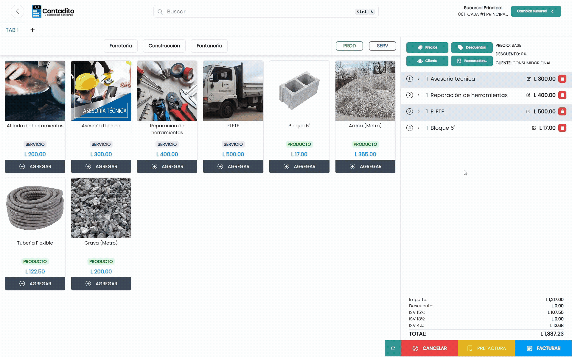Select a Cliente for the sale
Viewport: 572px width, 357px height.
coord(427,61)
